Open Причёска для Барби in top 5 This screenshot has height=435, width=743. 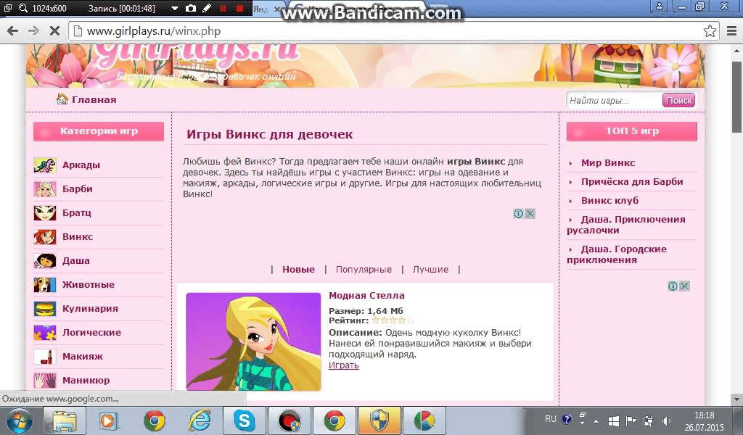click(x=632, y=182)
